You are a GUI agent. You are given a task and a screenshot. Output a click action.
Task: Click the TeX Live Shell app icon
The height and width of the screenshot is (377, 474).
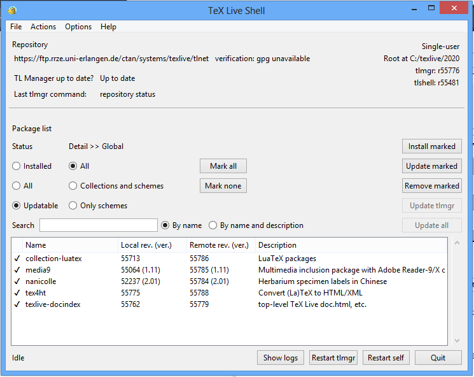pos(12,10)
